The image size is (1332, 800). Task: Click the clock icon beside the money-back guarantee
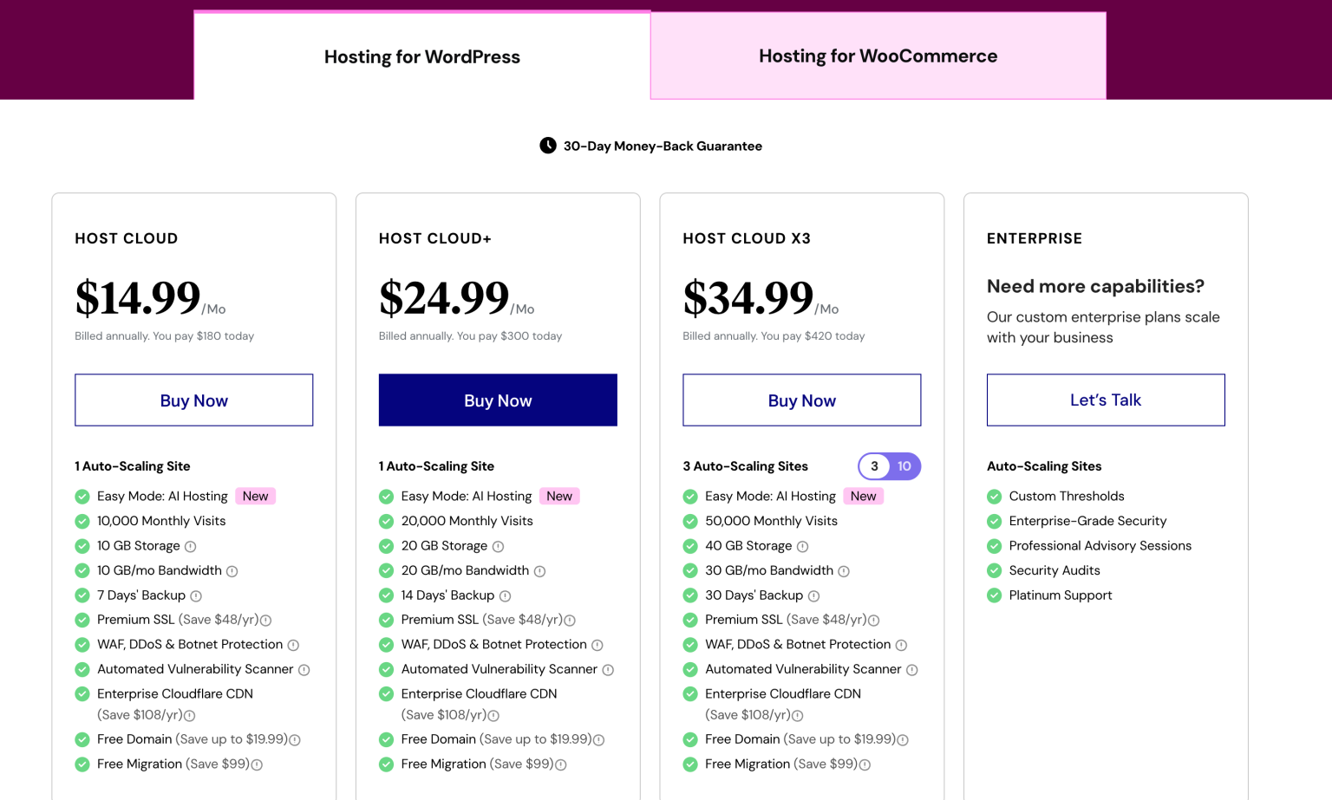click(547, 146)
